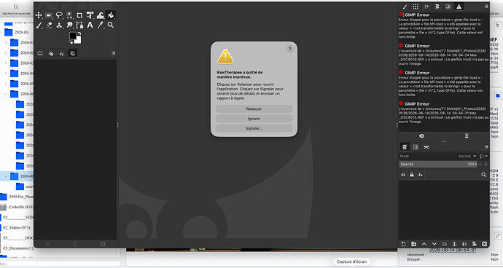The width and height of the screenshot is (503, 268).
Task: Switch to the Channels tab
Action: 416,147
